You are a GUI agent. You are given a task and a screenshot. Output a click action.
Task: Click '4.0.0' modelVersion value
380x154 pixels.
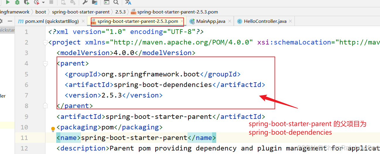pos(124,53)
